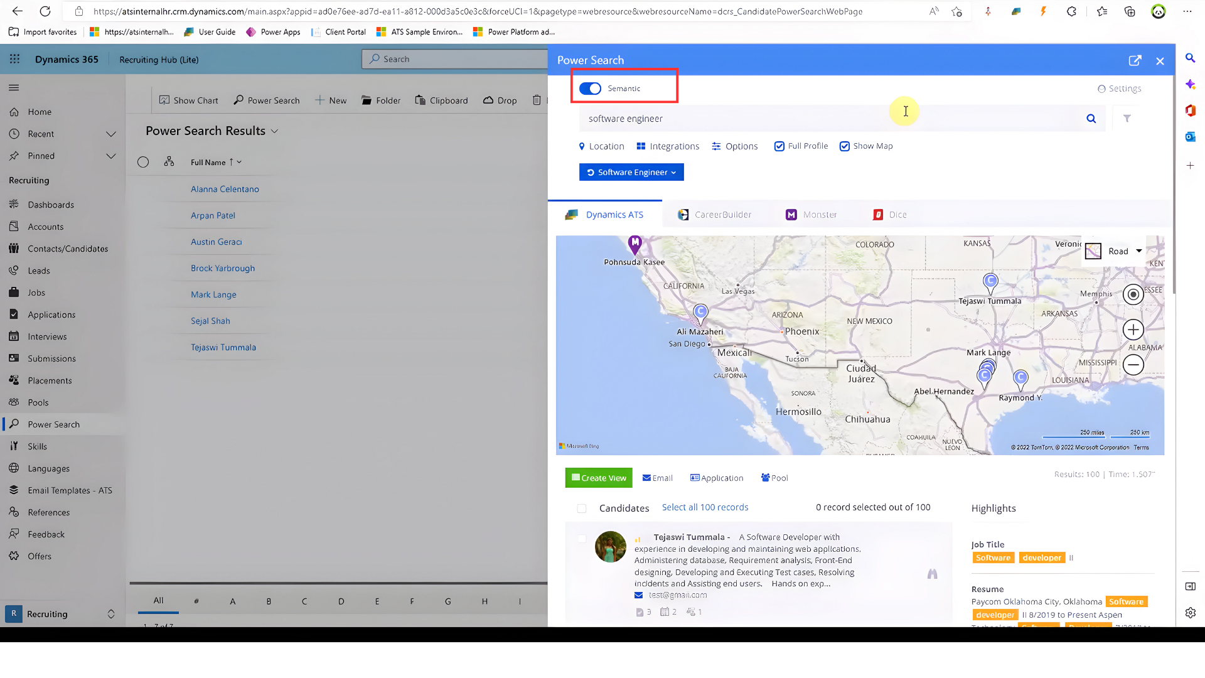Image resolution: width=1205 pixels, height=678 pixels.
Task: Open Tejaswi Tummala's profile photo
Action: coord(610,547)
